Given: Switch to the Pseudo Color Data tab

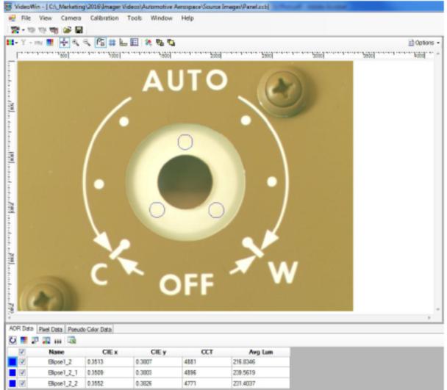Looking at the screenshot, I should point(90,329).
